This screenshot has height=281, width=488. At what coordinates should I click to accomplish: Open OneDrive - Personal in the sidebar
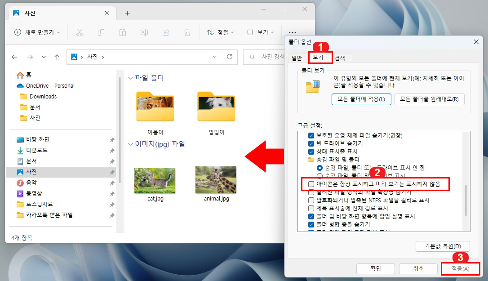click(x=51, y=85)
